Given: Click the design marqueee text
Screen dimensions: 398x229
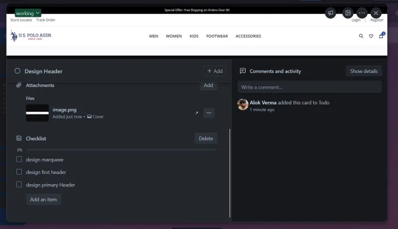Looking at the screenshot, I should pyautogui.click(x=44, y=160).
